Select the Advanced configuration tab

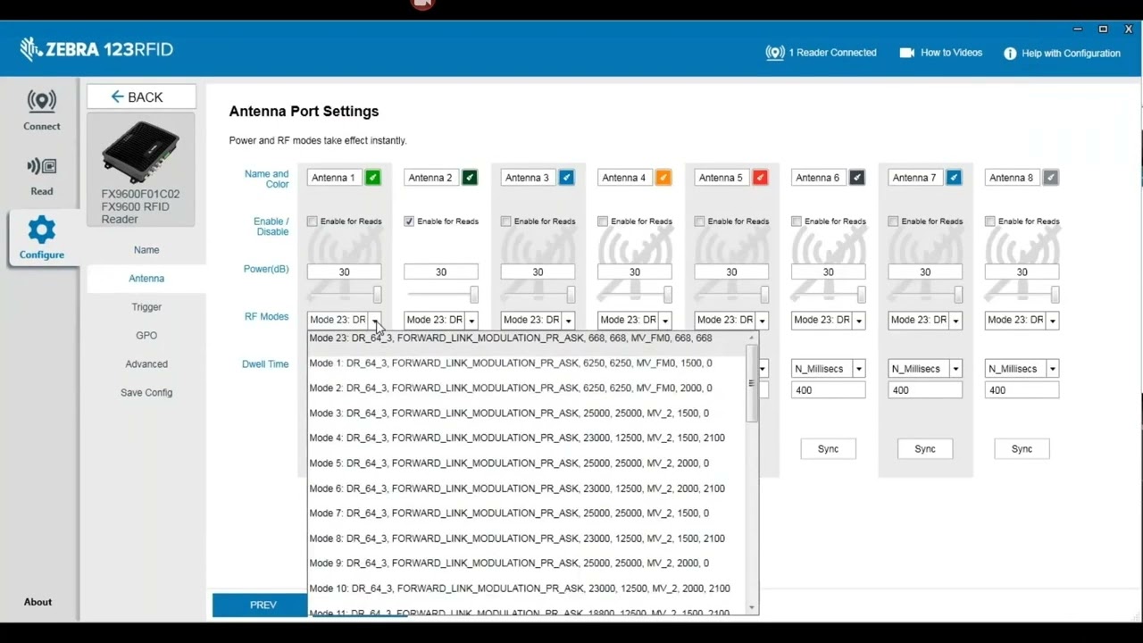[146, 364]
